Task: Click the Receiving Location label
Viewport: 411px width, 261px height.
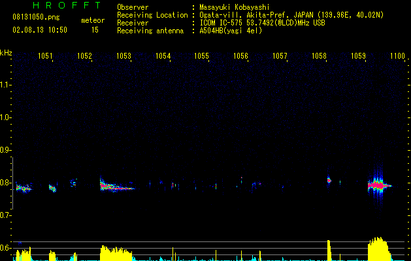Action: tap(152, 15)
